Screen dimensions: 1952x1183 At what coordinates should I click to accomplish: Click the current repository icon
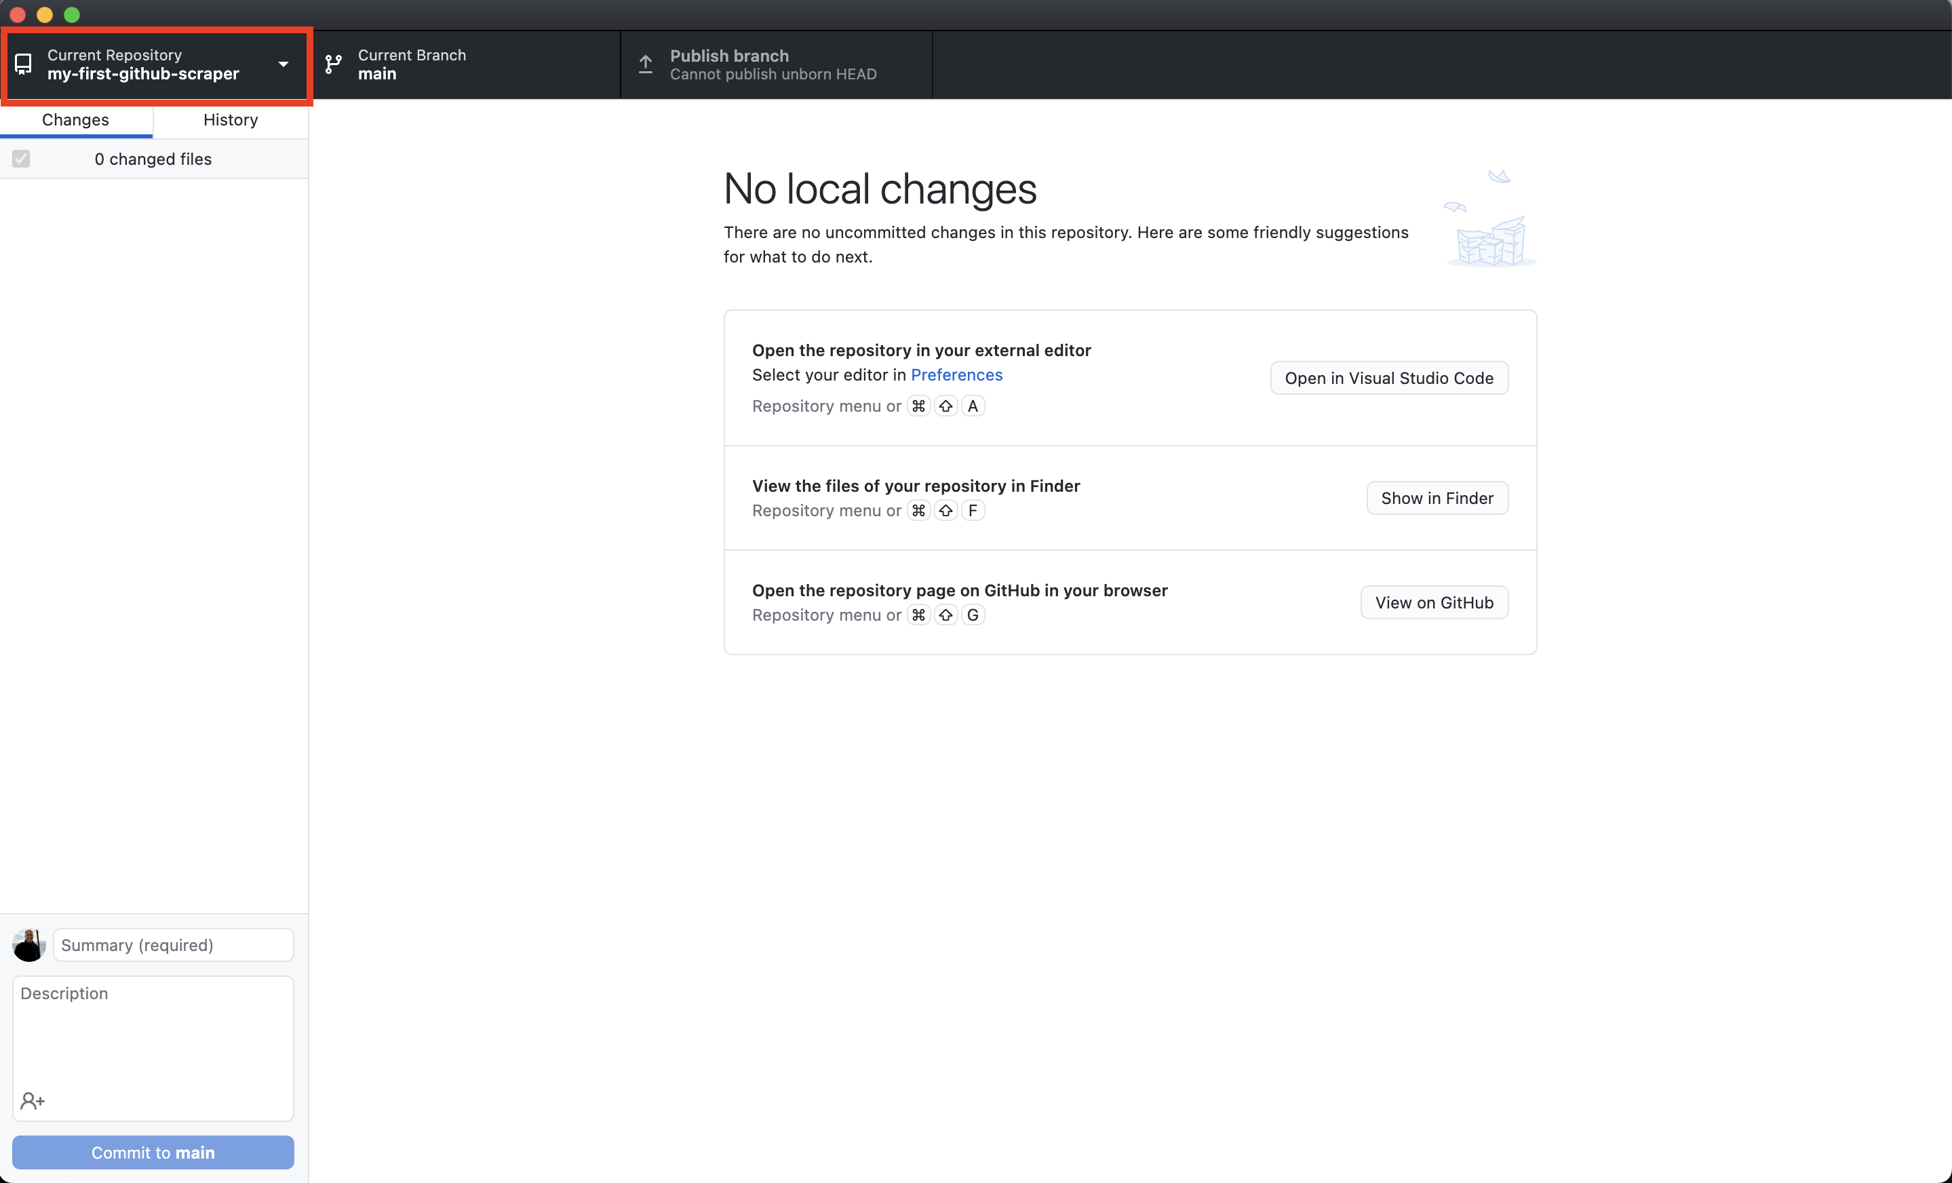coord(24,66)
